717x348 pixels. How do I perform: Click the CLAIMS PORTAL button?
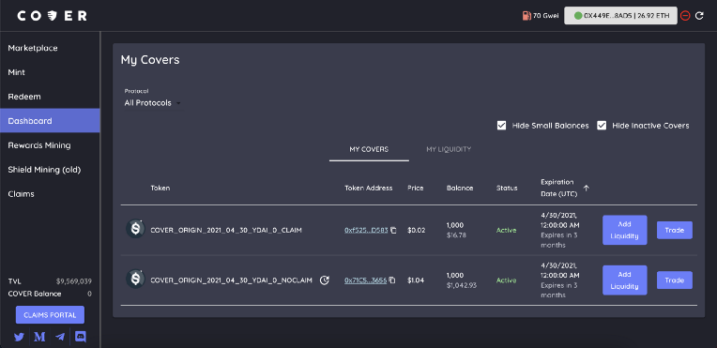[50, 315]
